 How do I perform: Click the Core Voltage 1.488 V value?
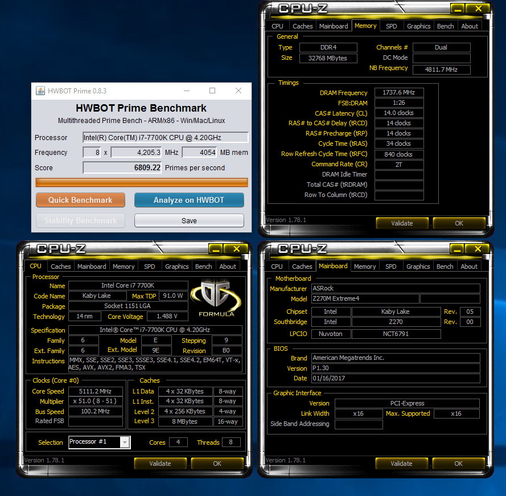pos(167,317)
